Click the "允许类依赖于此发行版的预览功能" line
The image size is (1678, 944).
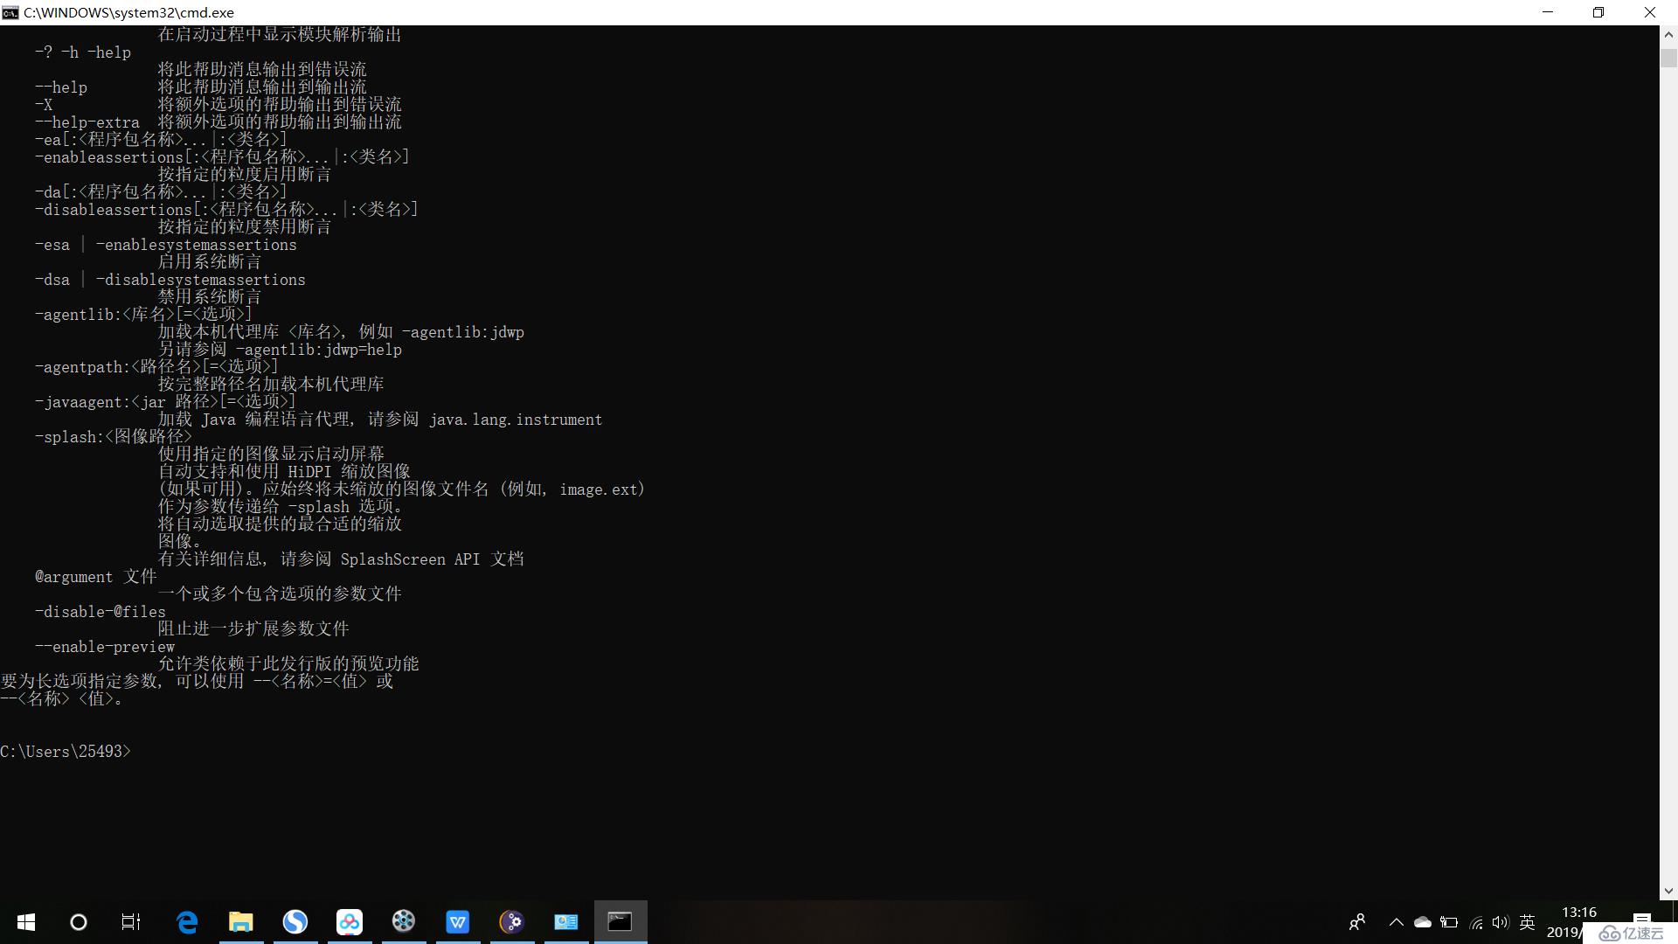[288, 664]
